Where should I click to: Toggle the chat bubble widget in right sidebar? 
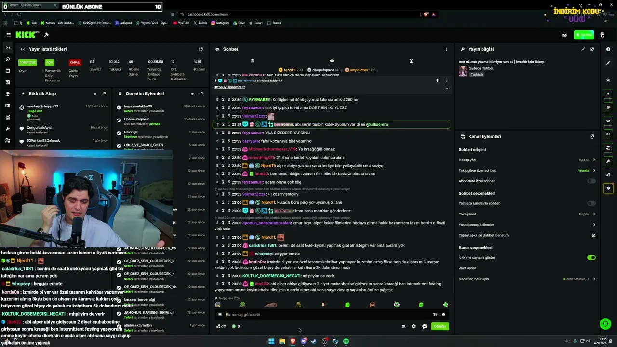[608, 121]
